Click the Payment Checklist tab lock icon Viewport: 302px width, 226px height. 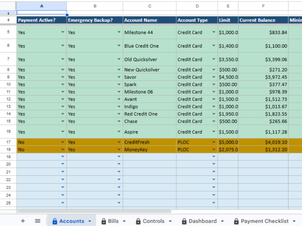[236, 221]
